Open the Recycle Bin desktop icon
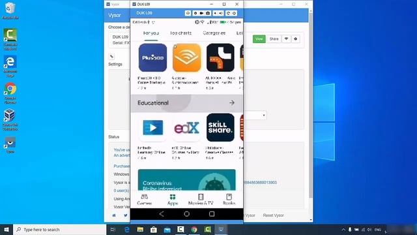 point(10,10)
